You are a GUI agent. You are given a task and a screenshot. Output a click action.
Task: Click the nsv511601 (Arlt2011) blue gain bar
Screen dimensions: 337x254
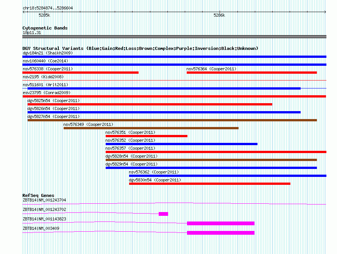tap(164, 88)
